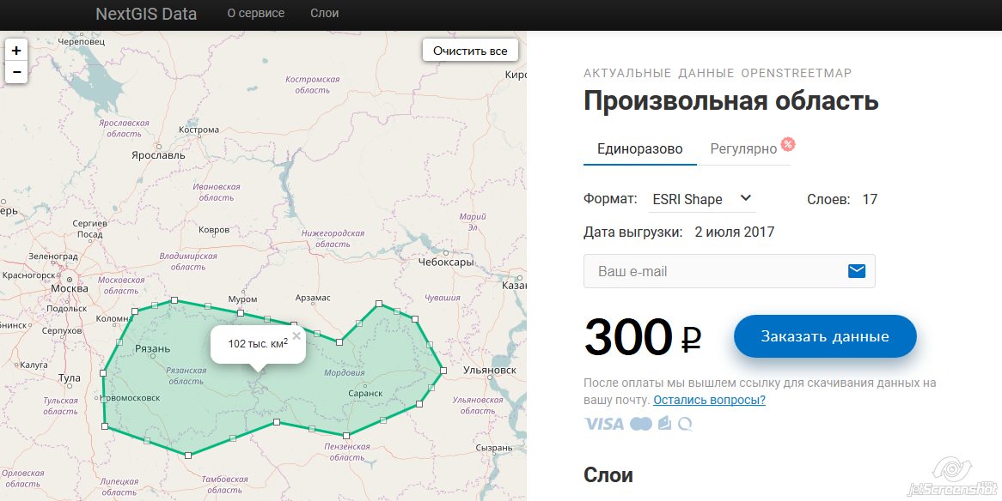Zoom in the map with plus button
The image size is (1002, 501).
point(16,50)
